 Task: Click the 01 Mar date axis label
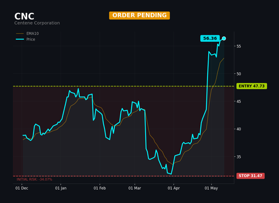[x=134, y=188]
